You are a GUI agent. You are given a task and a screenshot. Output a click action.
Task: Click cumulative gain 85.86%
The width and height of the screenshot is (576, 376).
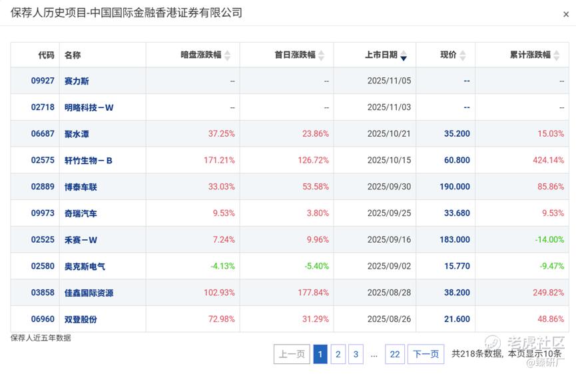click(x=551, y=187)
